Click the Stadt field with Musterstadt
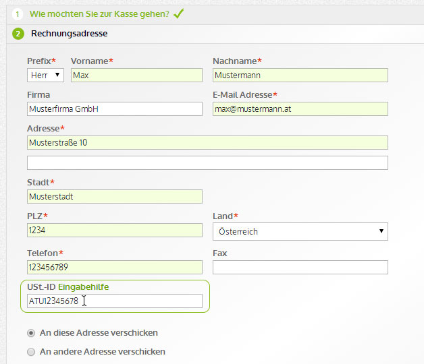 point(114,196)
